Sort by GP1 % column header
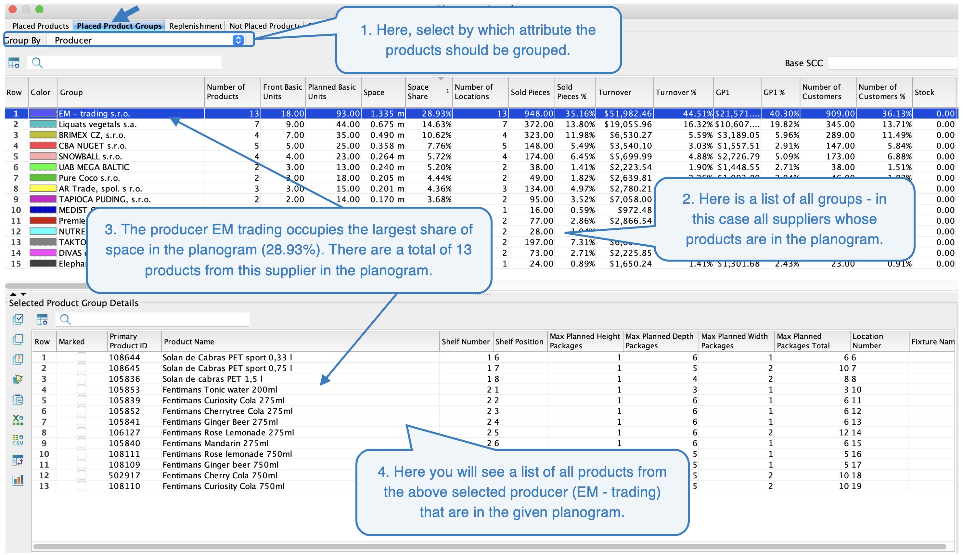This screenshot has width=963, height=555. pos(780,92)
